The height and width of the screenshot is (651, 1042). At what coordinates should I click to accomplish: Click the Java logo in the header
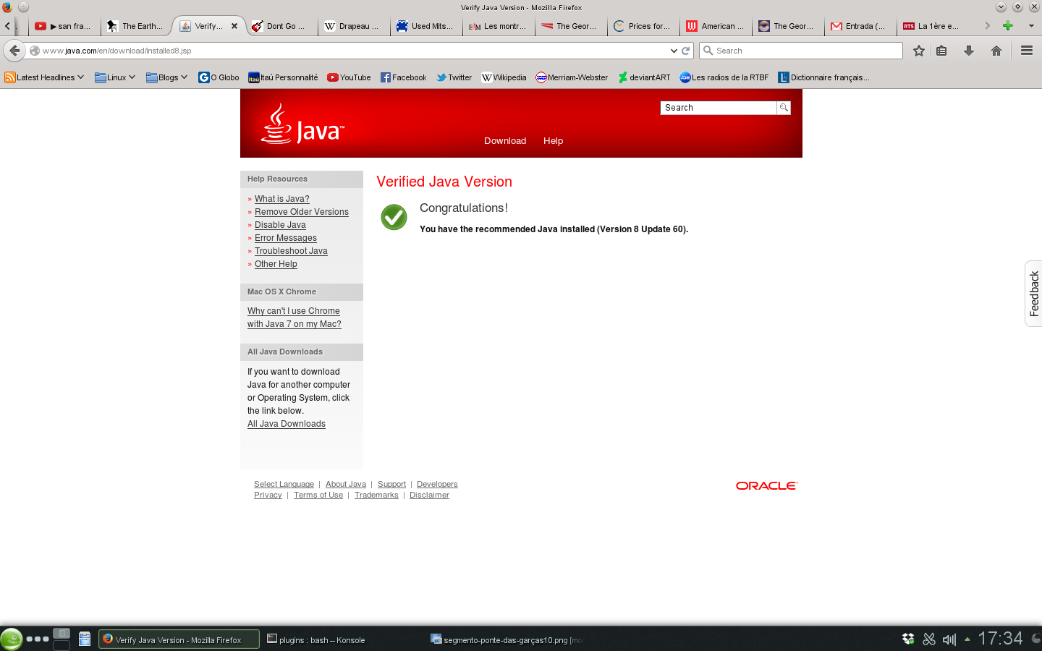tap(302, 124)
